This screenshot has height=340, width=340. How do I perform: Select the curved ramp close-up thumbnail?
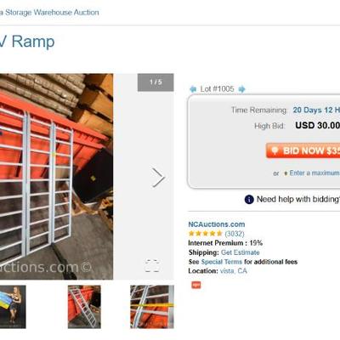[152, 307]
